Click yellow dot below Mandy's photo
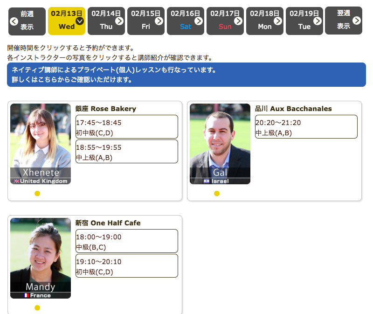 pyautogui.click(x=37, y=307)
